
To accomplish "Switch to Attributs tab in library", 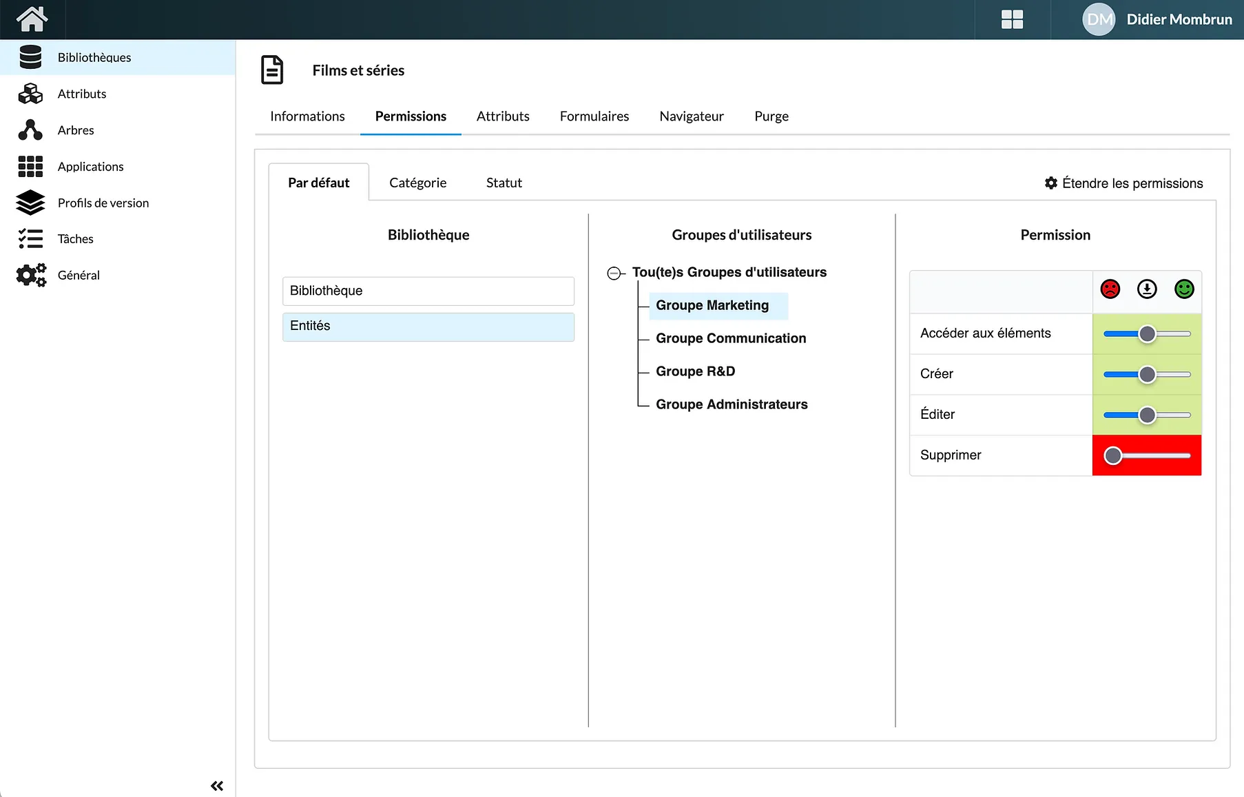I will pyautogui.click(x=503, y=116).
